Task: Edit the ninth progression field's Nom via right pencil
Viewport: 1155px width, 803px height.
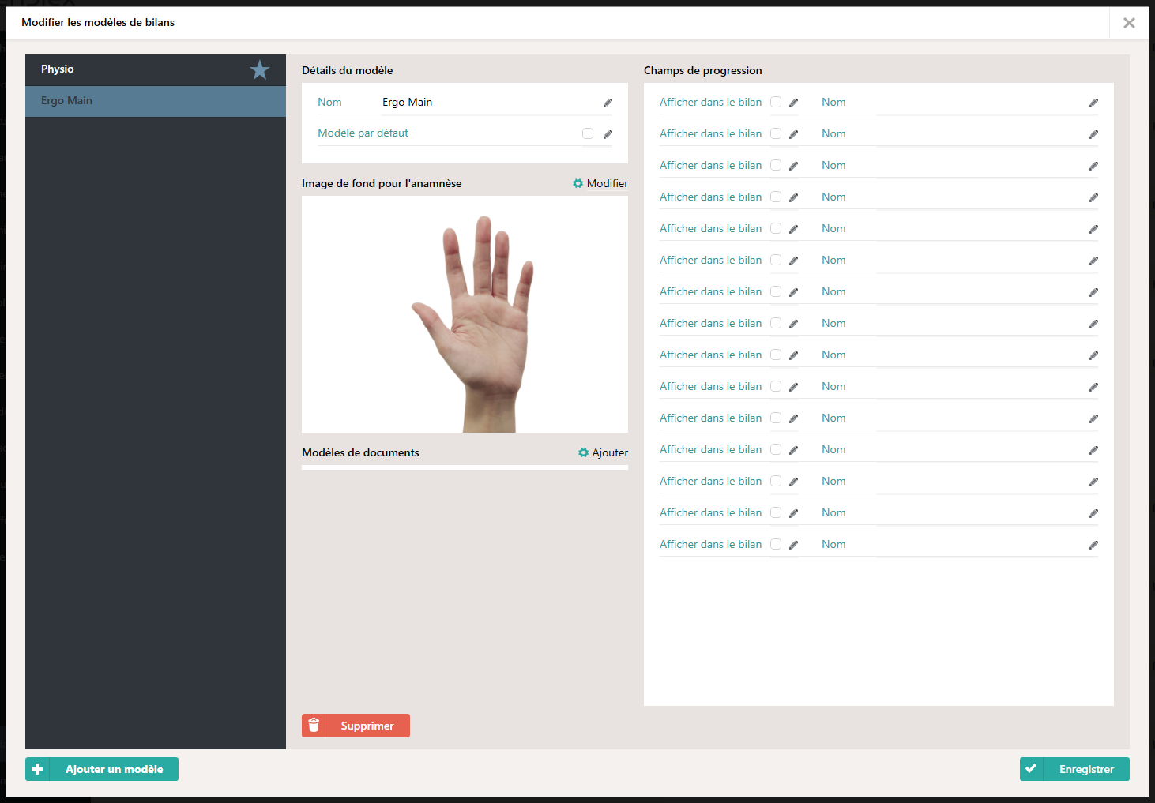Action: coord(1093,355)
